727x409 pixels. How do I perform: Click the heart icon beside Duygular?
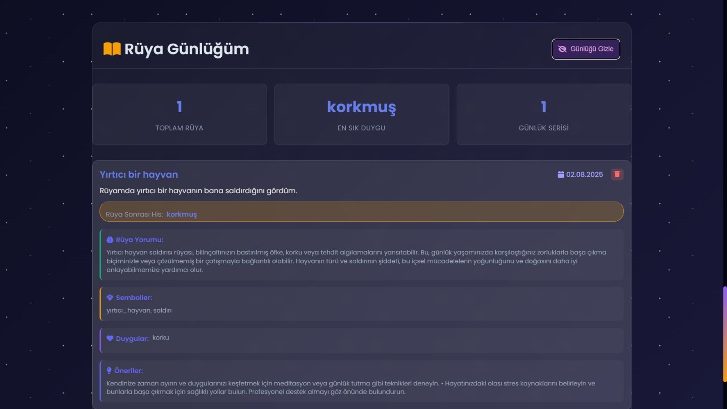pos(110,339)
